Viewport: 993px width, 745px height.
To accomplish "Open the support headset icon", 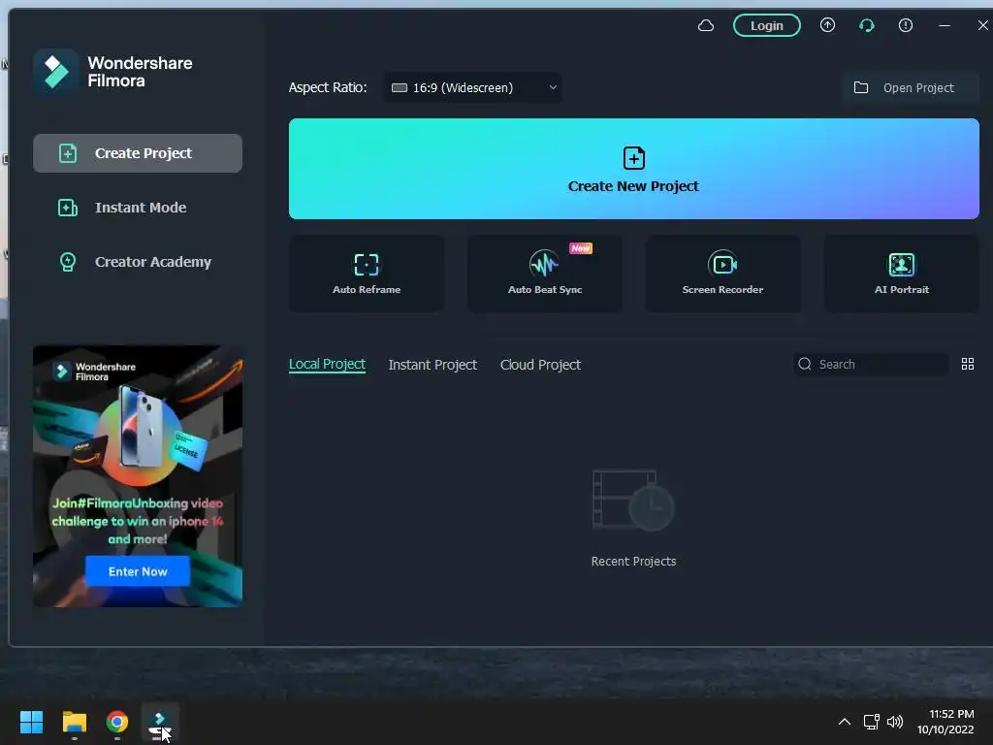I will [866, 25].
